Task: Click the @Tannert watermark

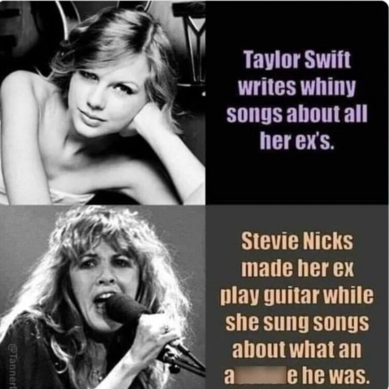Action: [x=11, y=366]
